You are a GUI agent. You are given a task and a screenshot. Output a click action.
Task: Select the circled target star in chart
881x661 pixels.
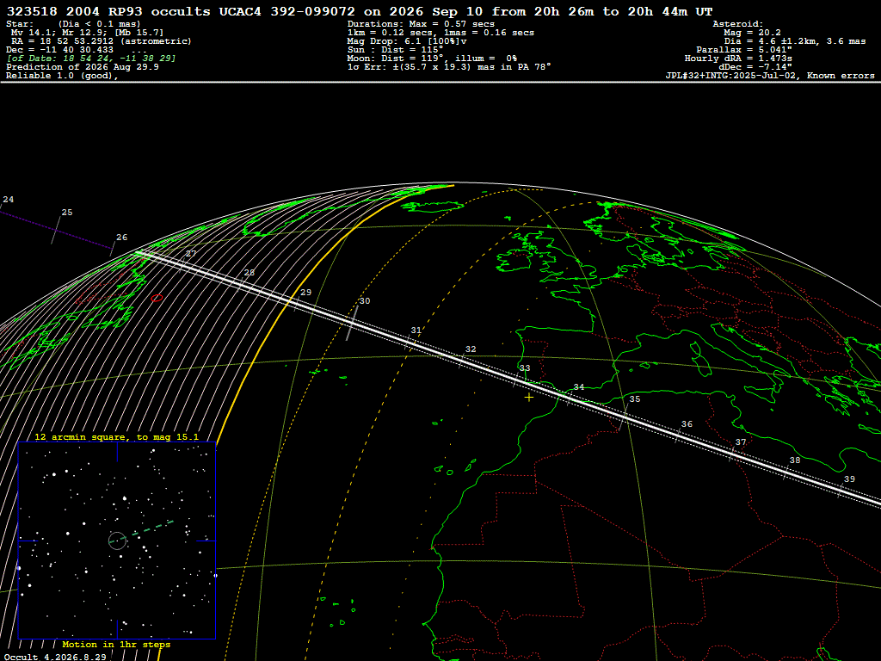(x=117, y=541)
